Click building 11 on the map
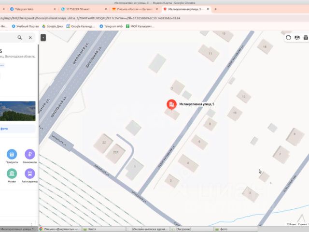Viewport: 309px width, 232px height. click(x=209, y=53)
